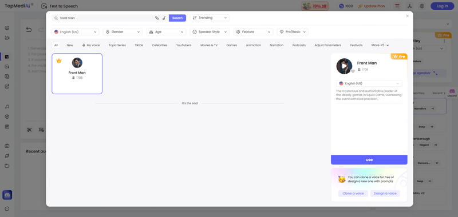Open the folder icon in left sidebar
Viewport: 458px width, 217px height.
[7, 166]
